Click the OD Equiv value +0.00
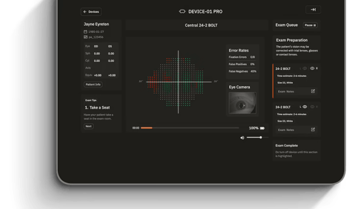 point(98,76)
